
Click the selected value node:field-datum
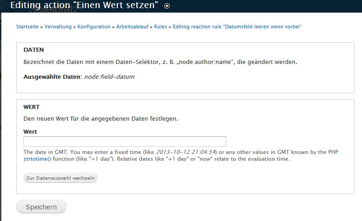pyautogui.click(x=109, y=77)
